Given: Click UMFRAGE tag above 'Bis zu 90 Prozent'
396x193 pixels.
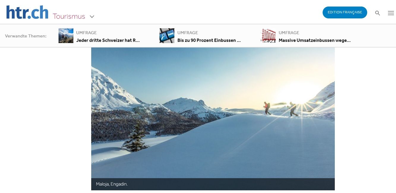Looking at the screenshot, I should point(187,33).
